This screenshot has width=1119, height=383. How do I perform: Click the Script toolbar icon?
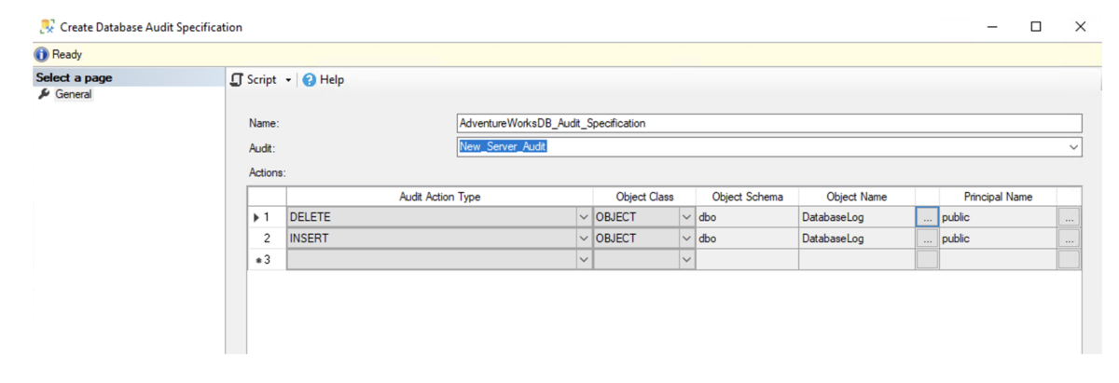(237, 80)
